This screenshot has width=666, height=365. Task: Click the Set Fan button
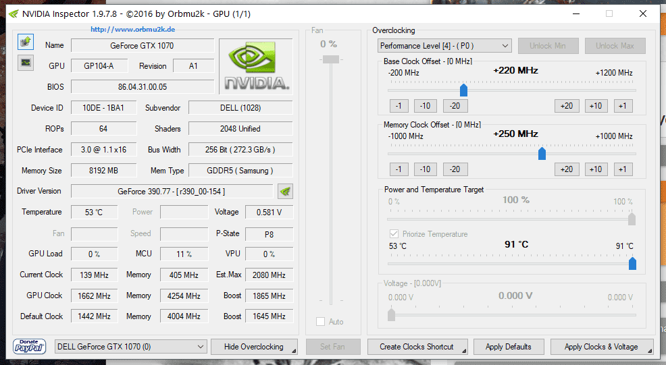332,347
